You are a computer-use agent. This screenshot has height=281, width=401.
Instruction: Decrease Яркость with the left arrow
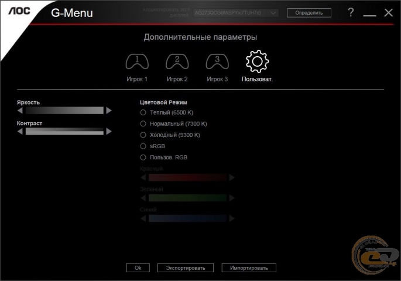[x=20, y=111]
